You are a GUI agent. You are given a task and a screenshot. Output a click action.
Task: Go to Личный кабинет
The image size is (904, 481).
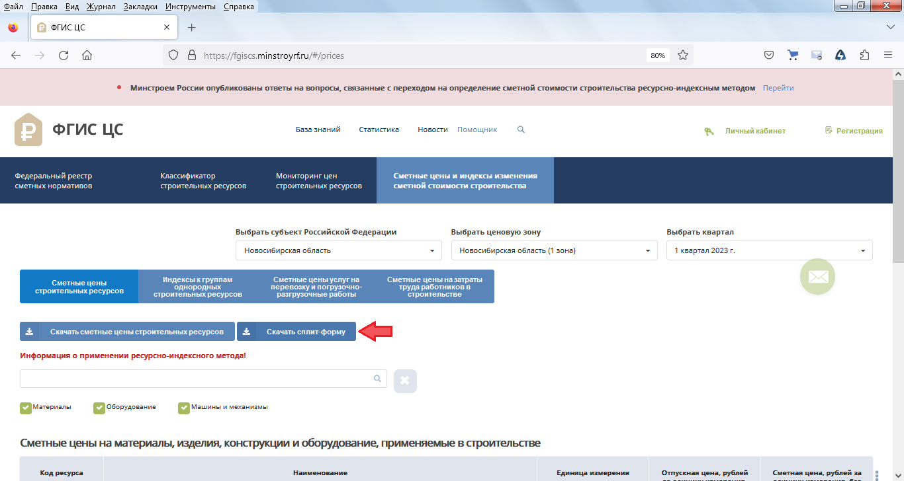755,131
